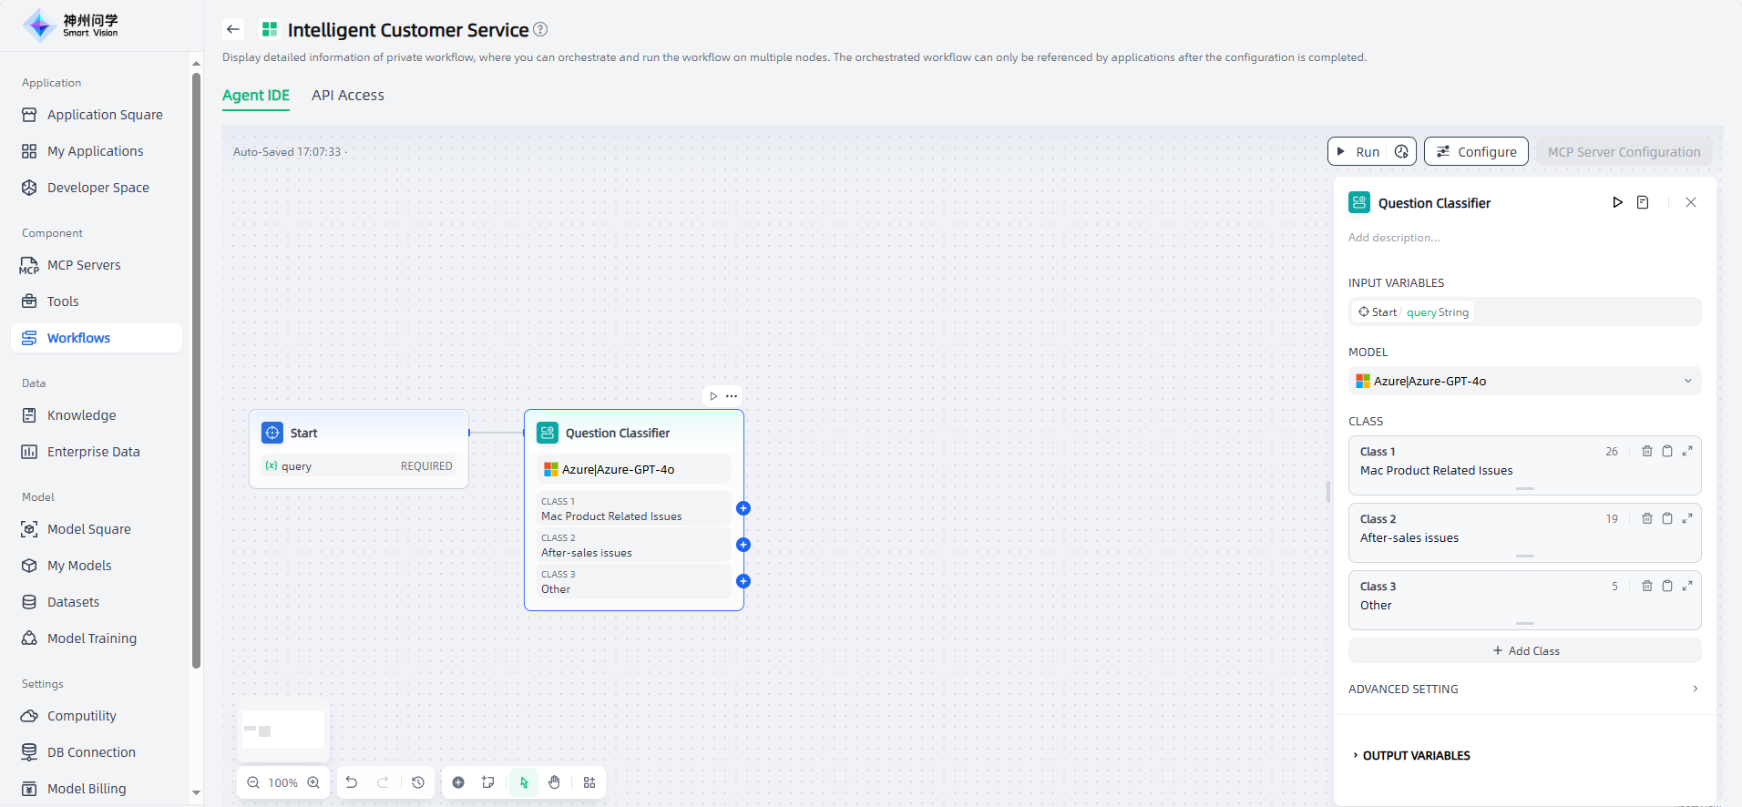Screen dimensions: 1742x807
Task: Activate the pointer select mode
Action: [x=524, y=782]
